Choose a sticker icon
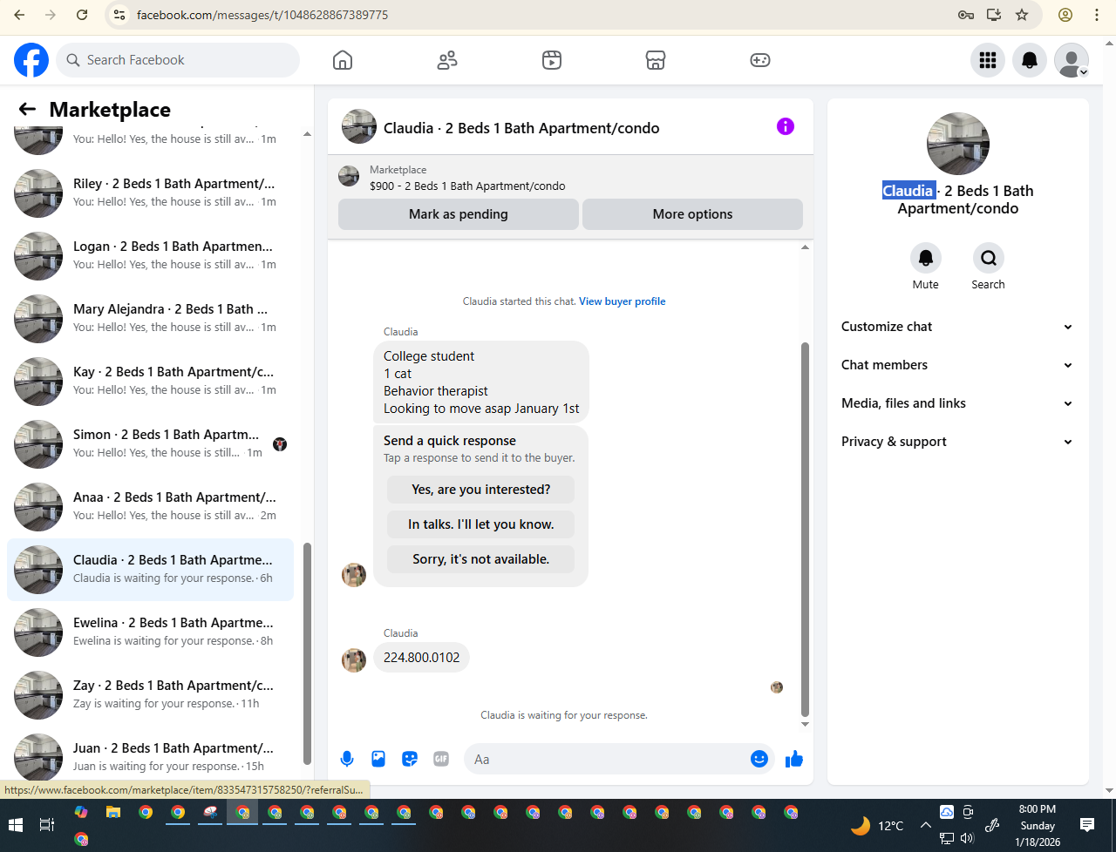This screenshot has height=852, width=1116. (x=410, y=759)
